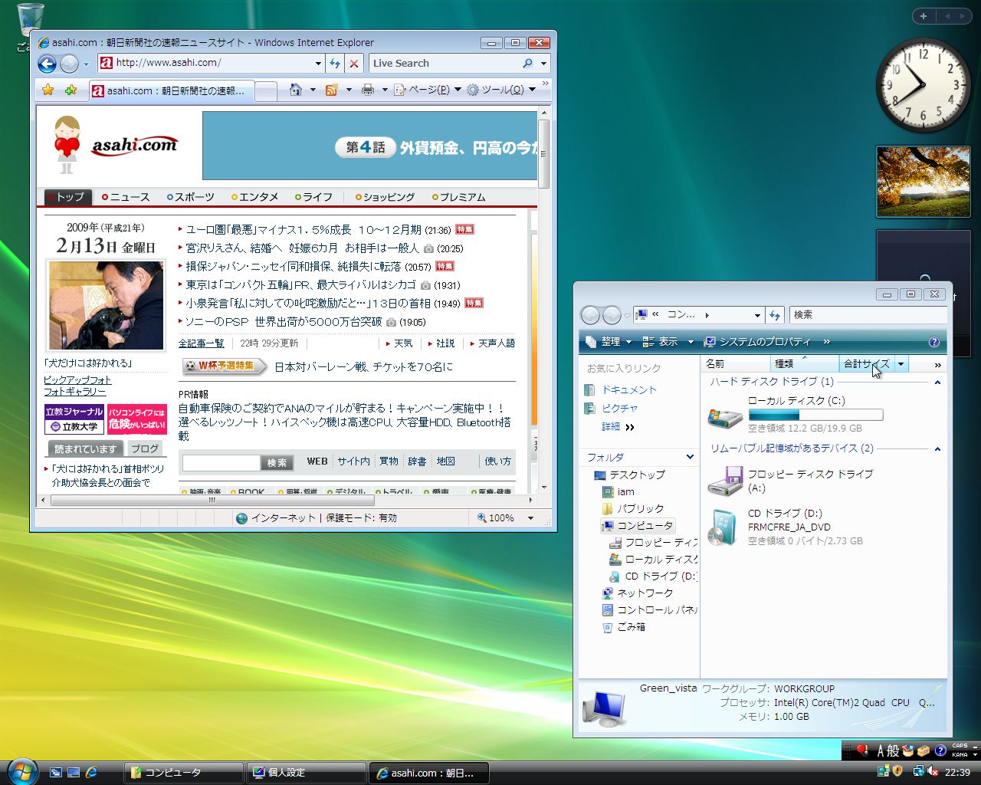Switch to ブログ tab on asahi.com

point(144,448)
